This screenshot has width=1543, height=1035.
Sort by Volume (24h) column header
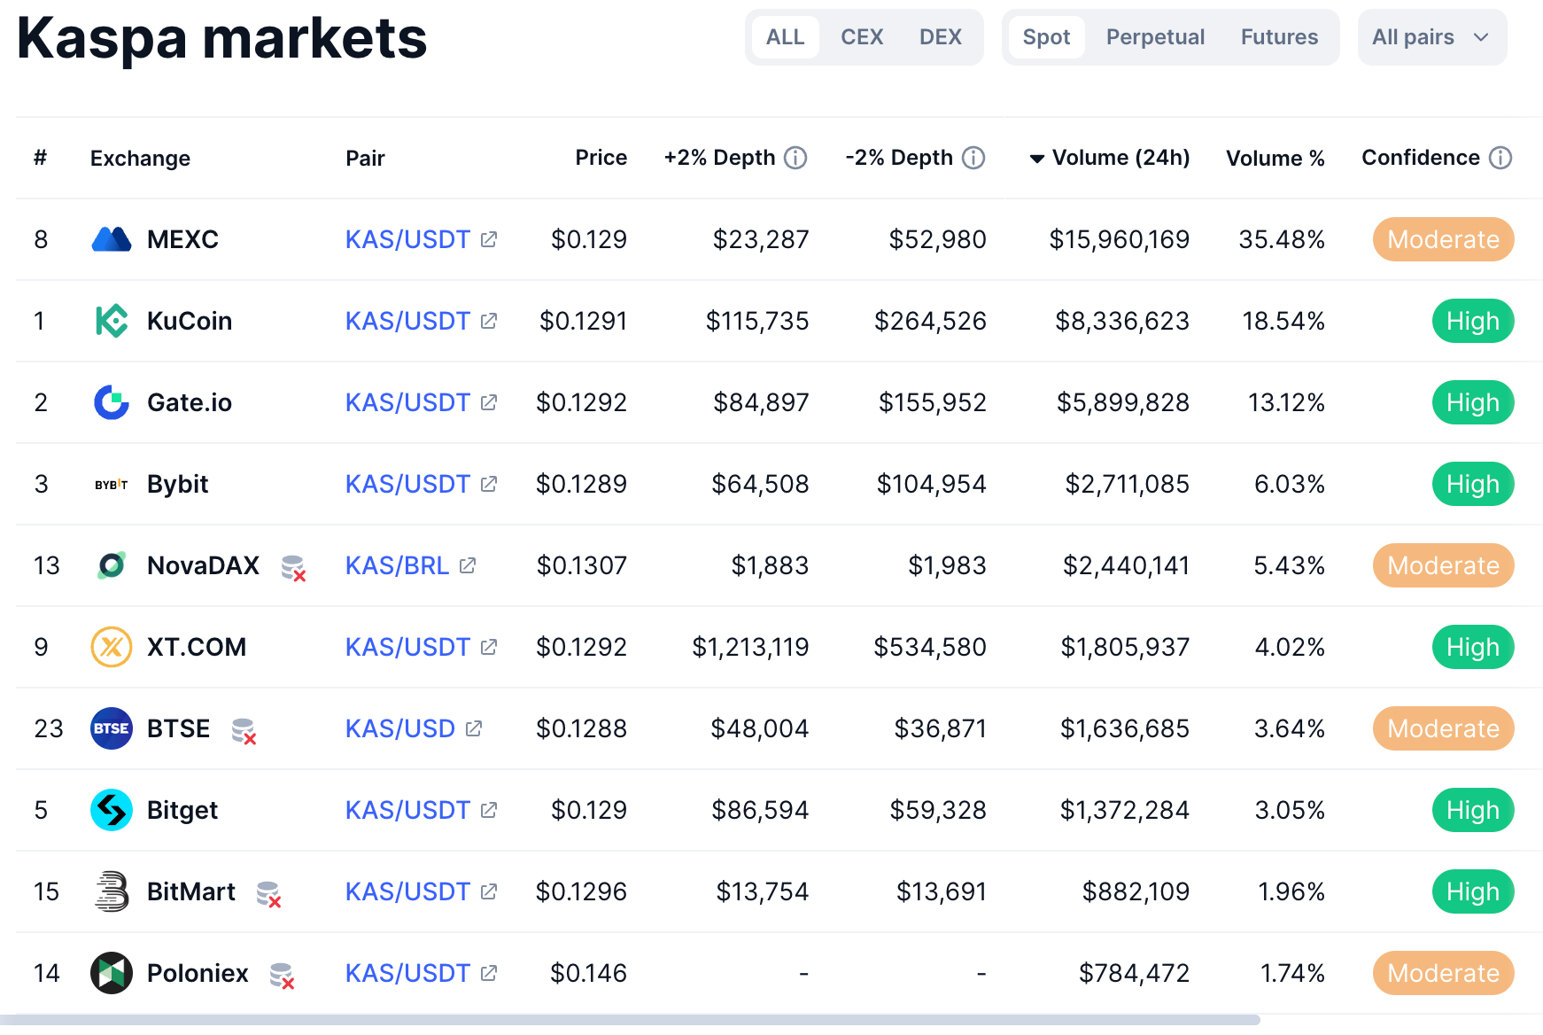pos(1109,158)
